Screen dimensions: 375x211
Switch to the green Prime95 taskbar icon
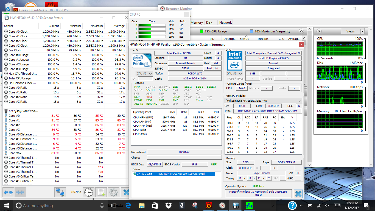[x=249, y=205]
